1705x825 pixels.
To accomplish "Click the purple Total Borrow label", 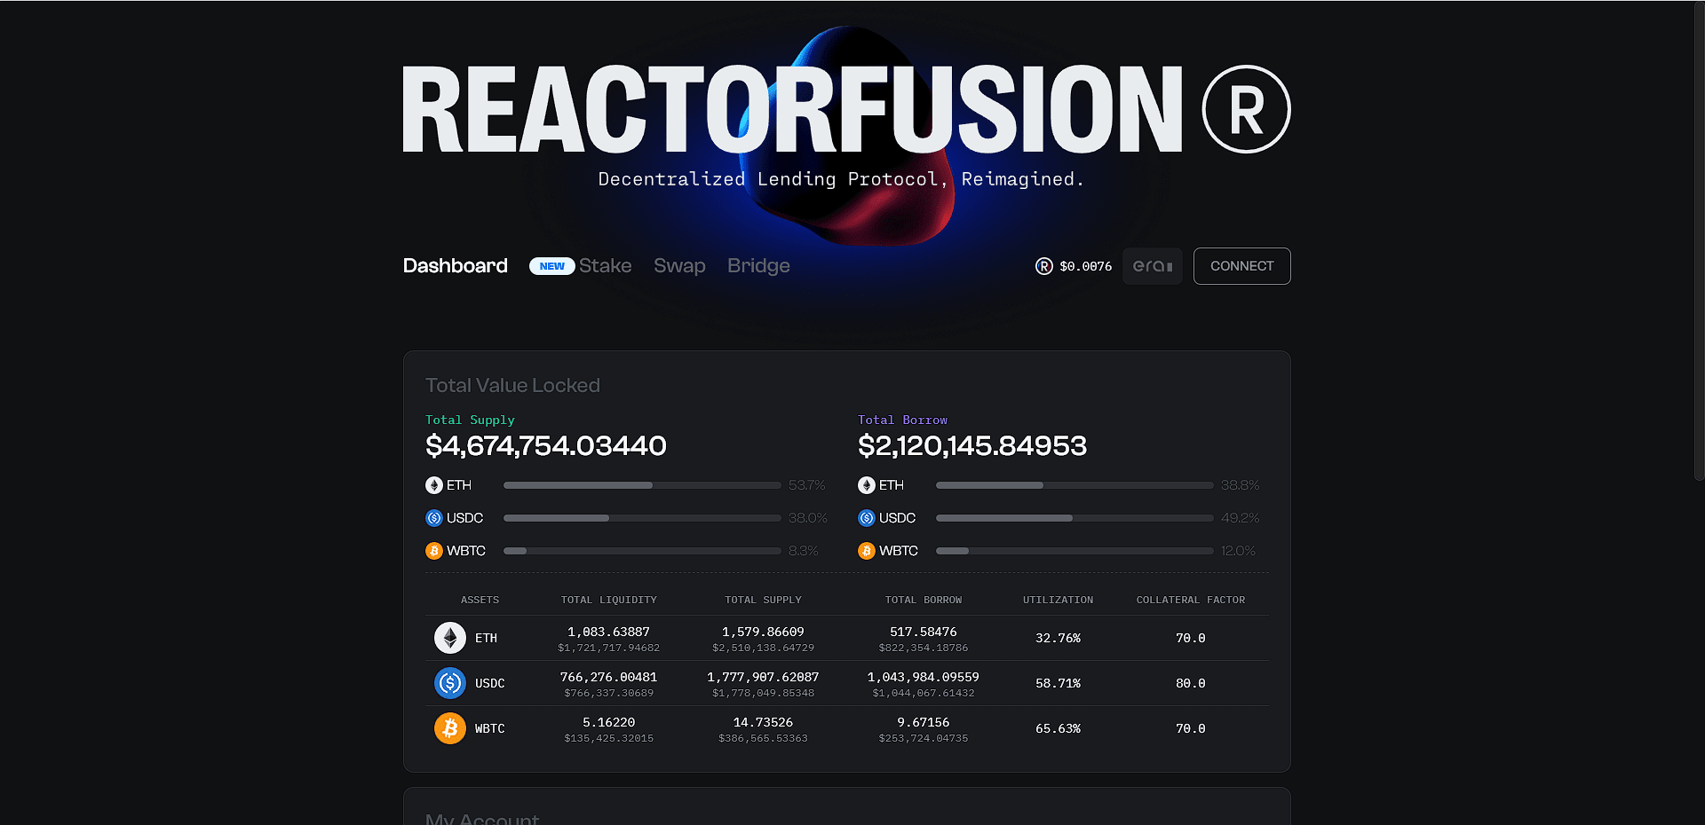I will [x=902, y=420].
